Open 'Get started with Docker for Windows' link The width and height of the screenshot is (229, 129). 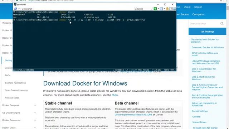tap(205, 40)
